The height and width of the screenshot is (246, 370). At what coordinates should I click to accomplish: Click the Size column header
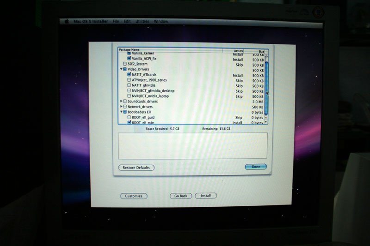click(254, 51)
